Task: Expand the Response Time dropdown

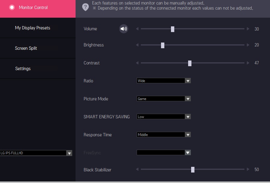Action: pos(163,135)
